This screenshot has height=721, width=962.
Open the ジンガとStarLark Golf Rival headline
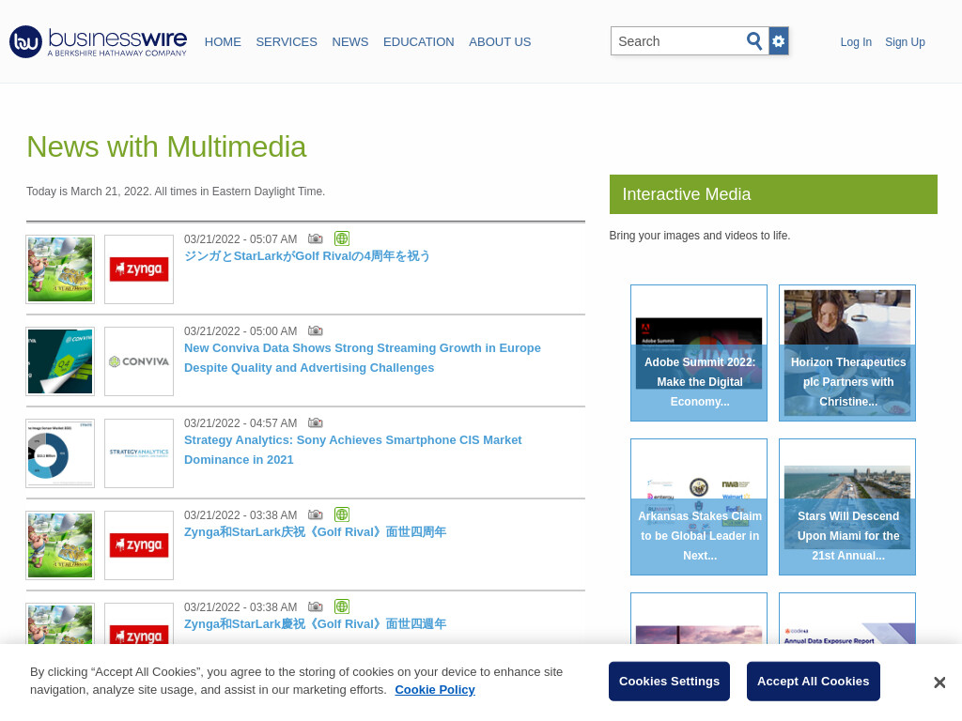click(x=307, y=255)
